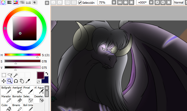Toggle the Selección checkbox
This screenshot has height=111, width=187.
tap(80, 2)
